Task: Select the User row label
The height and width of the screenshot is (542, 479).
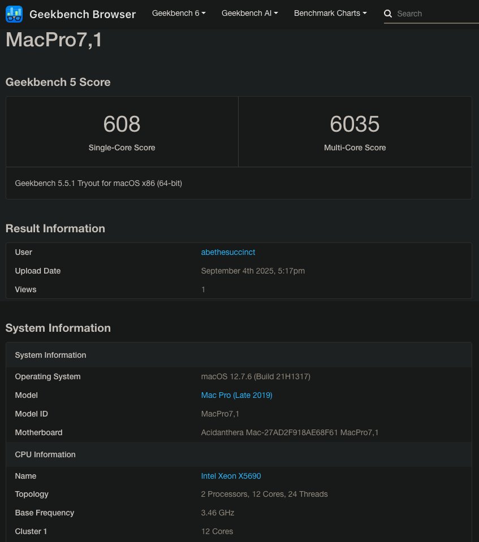Action: (x=24, y=252)
